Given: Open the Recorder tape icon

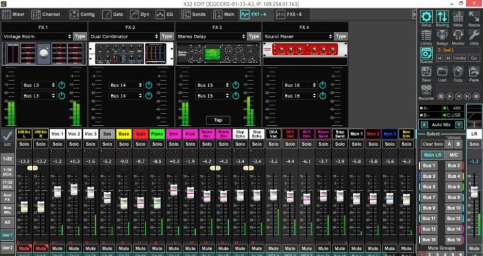Looking at the screenshot, I should tap(427, 90).
